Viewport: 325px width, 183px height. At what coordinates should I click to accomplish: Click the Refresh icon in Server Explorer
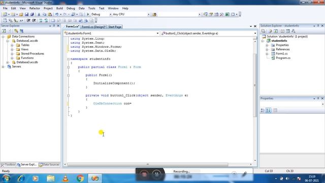pos(4,31)
